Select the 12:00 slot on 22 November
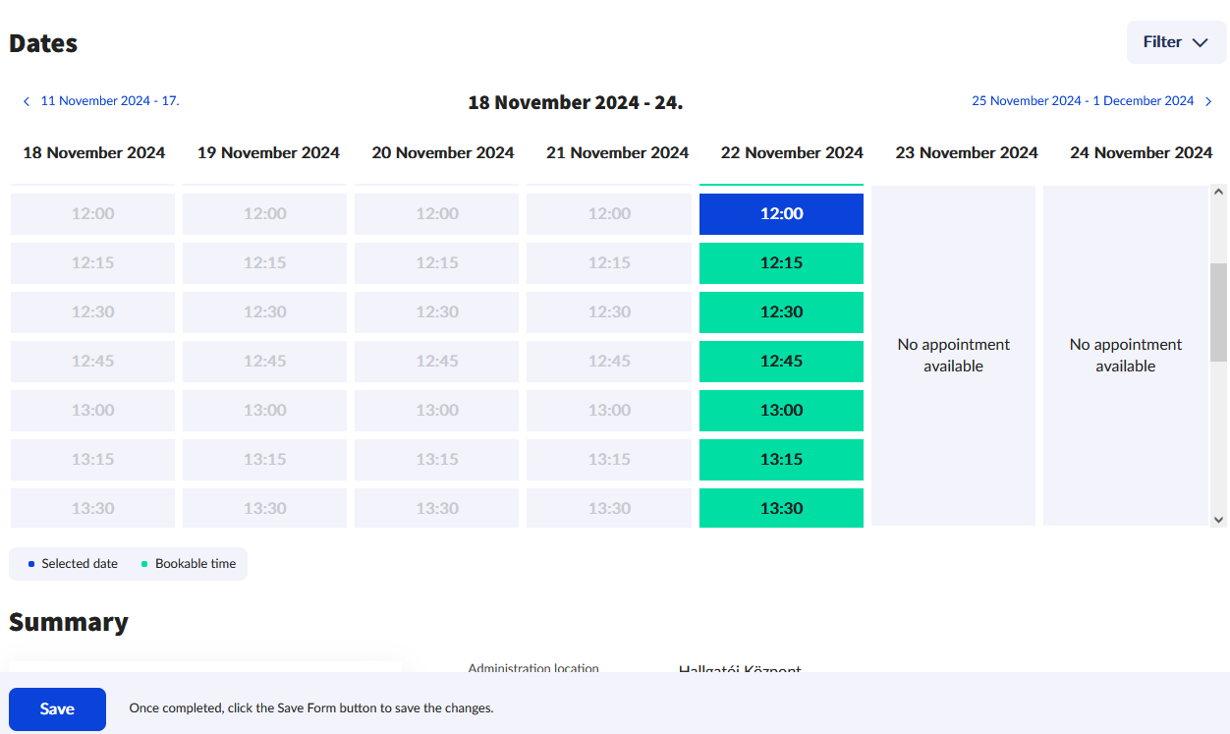The image size is (1230, 734). point(781,214)
